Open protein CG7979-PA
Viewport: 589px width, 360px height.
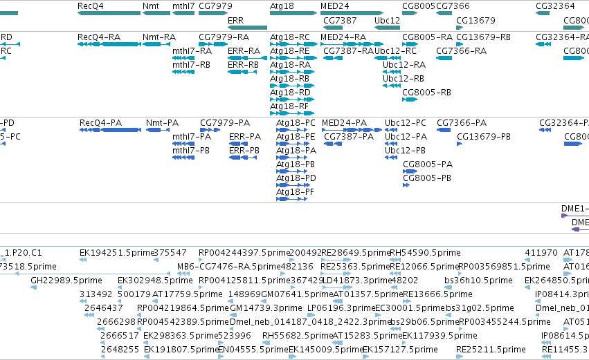point(210,130)
